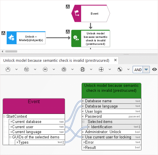The width and height of the screenshot is (158, 155).
Task: Collapse GUIDs of the selected items node
Action: tap(10, 137)
